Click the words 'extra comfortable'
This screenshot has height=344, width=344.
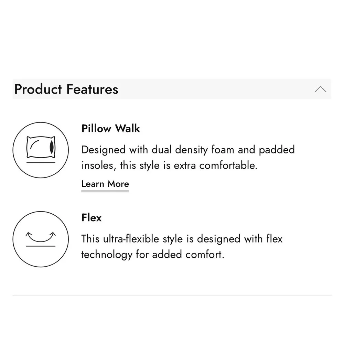215,165
